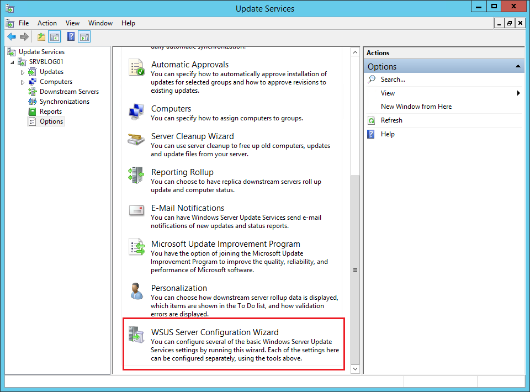
Task: Select Search... in Actions pane
Action: click(x=393, y=80)
